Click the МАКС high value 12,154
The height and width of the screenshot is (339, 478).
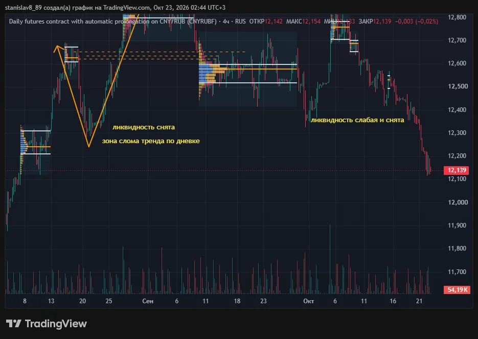[x=311, y=21]
